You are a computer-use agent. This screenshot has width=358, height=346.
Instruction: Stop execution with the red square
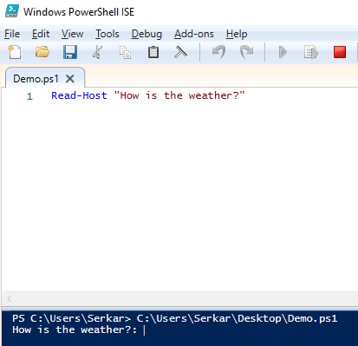pos(340,52)
